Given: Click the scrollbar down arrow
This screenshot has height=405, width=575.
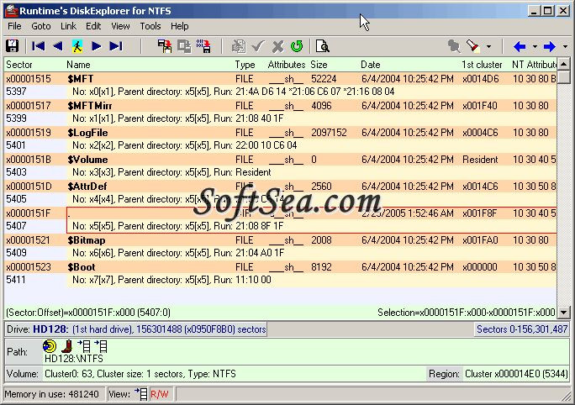Looking at the screenshot, I should (563, 313).
